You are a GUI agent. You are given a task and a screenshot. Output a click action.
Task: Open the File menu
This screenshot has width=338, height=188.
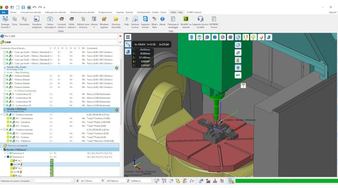pyautogui.click(x=4, y=12)
